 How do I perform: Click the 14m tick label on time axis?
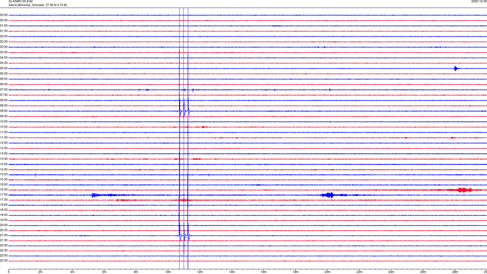click(x=232, y=272)
